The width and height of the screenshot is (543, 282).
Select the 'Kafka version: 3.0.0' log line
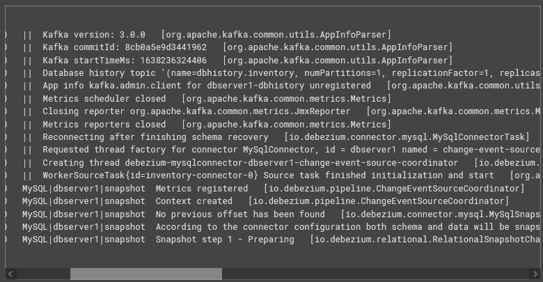[x=207, y=35]
